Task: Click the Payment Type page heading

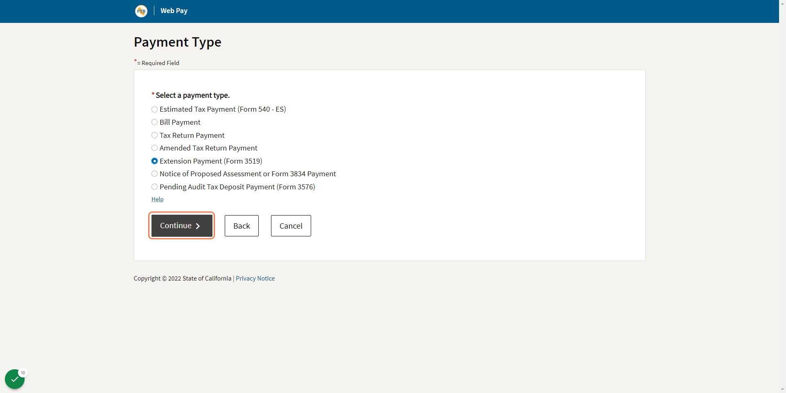Action: click(x=178, y=42)
